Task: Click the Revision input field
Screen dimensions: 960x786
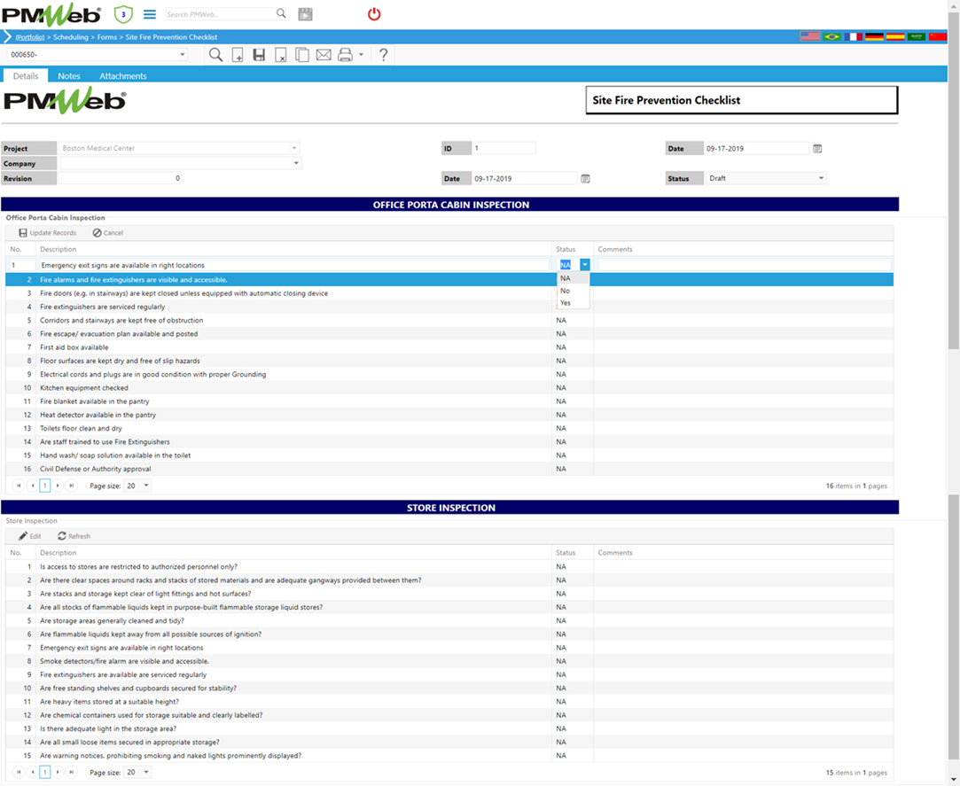Action: pos(120,178)
